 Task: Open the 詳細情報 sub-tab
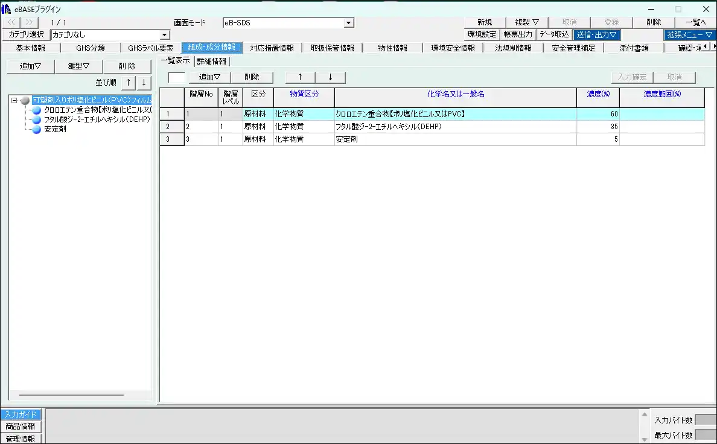tap(211, 61)
